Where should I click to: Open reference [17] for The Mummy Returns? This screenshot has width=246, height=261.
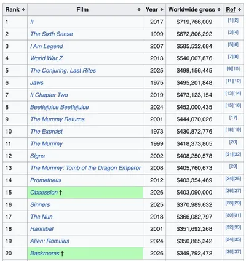click(x=233, y=118)
